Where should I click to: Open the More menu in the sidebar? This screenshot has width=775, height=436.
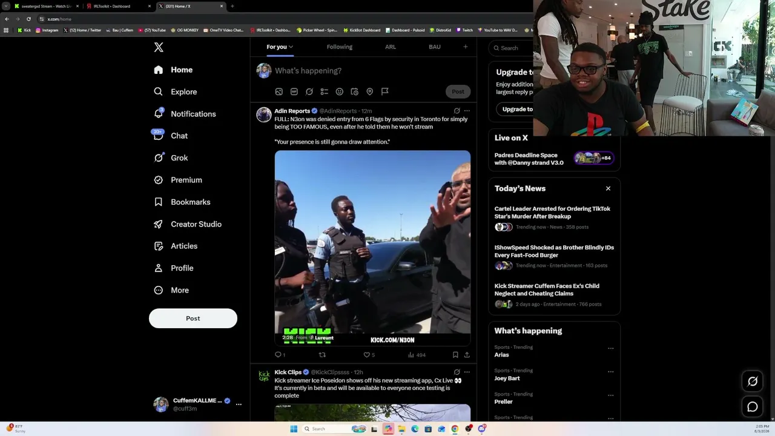click(171, 290)
